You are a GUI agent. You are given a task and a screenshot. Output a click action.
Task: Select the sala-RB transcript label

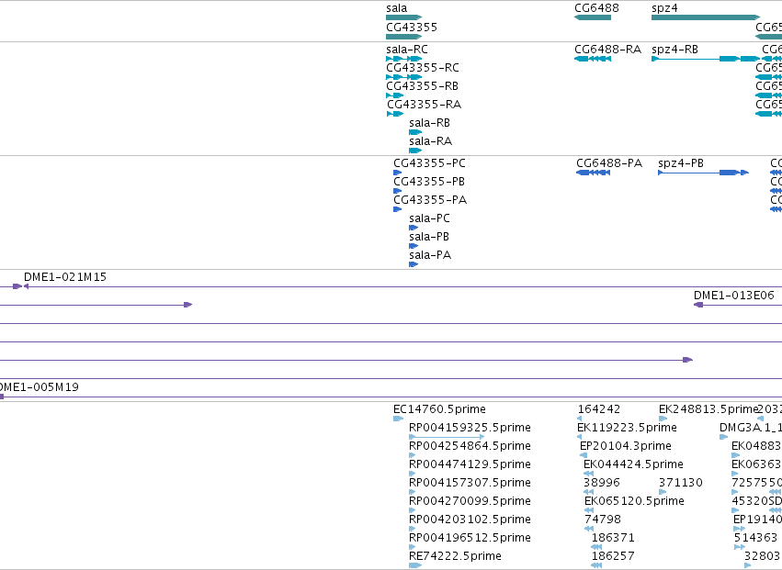coord(429,123)
